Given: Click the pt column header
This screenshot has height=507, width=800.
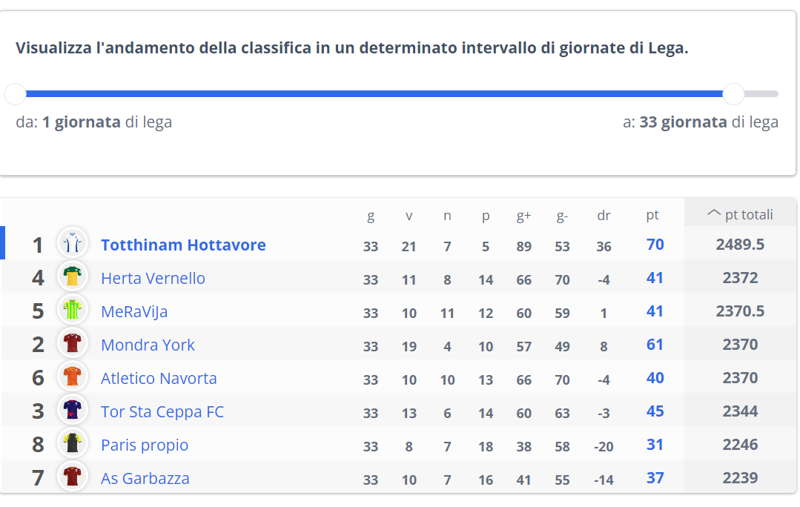Looking at the screenshot, I should click(x=652, y=215).
